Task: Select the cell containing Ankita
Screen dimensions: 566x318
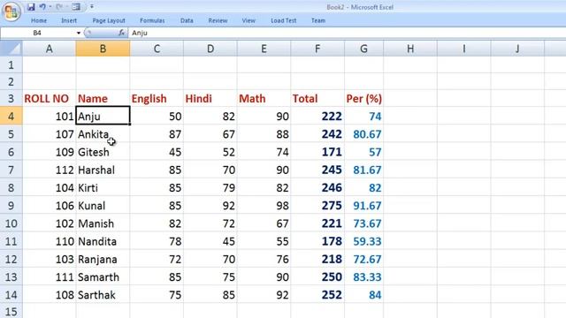Action: tap(103, 134)
